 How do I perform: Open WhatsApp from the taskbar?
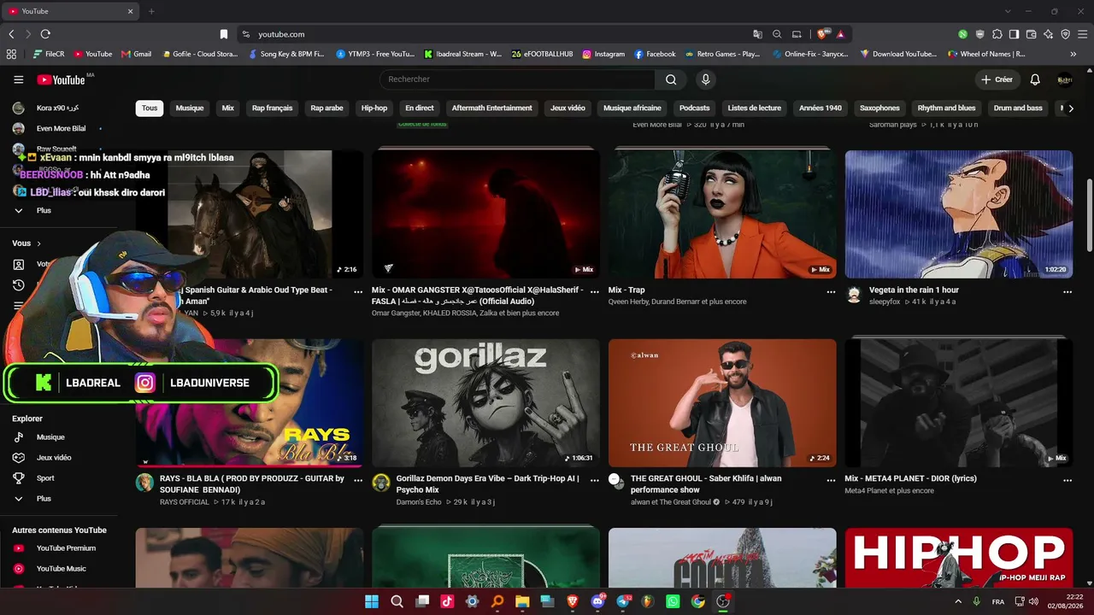673,601
